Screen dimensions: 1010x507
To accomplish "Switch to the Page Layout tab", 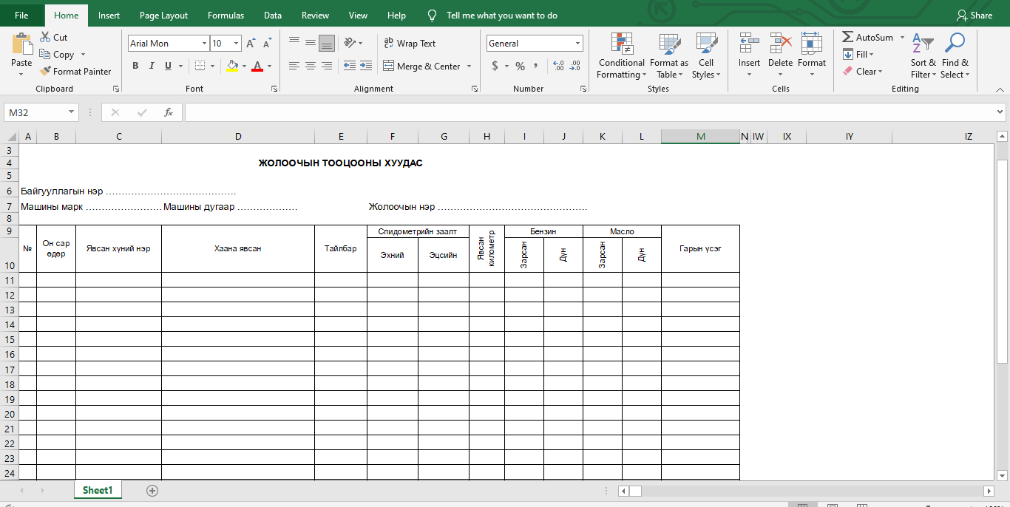I will [x=163, y=16].
